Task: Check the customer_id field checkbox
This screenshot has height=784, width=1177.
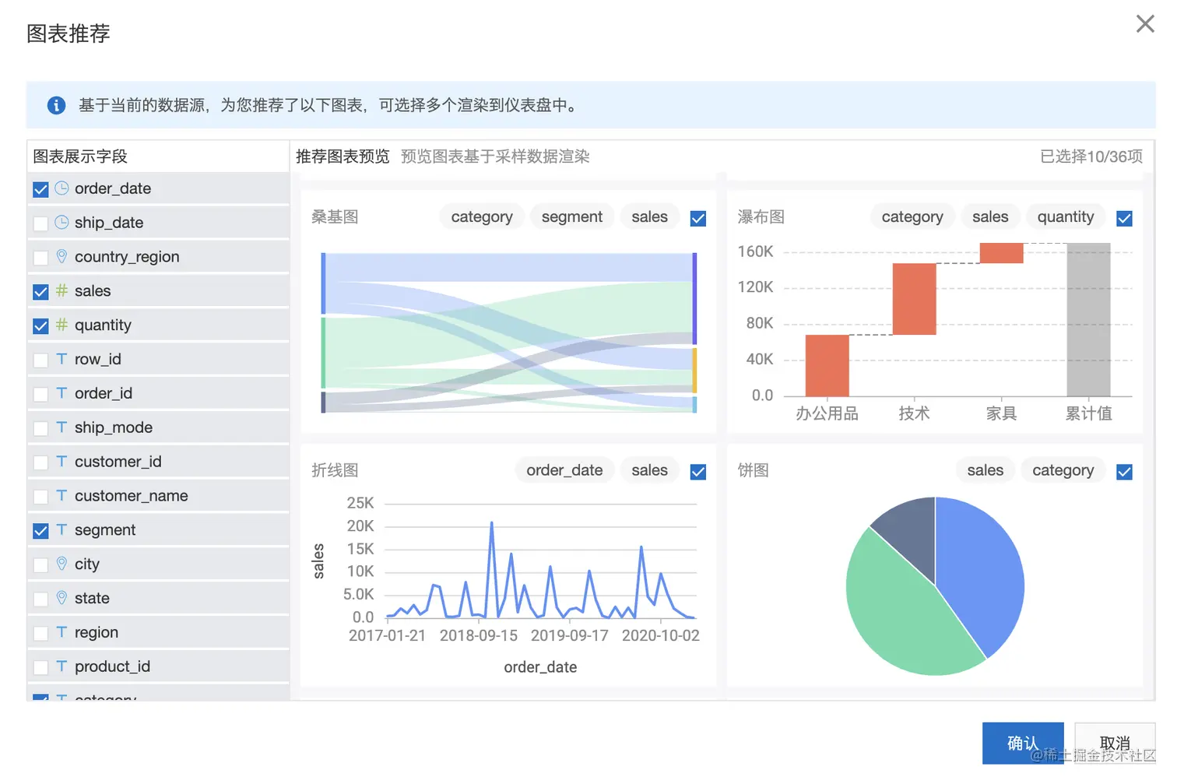Action: click(40, 462)
